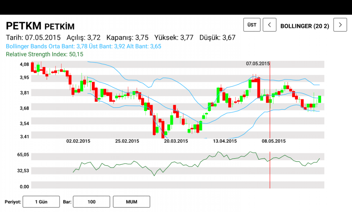Tap the 3,95 price axis label
352x212 pixels.
[x=24, y=78]
